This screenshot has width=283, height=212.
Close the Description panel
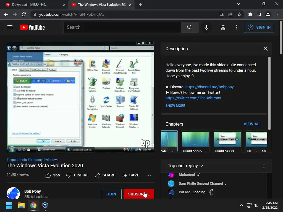tap(266, 49)
